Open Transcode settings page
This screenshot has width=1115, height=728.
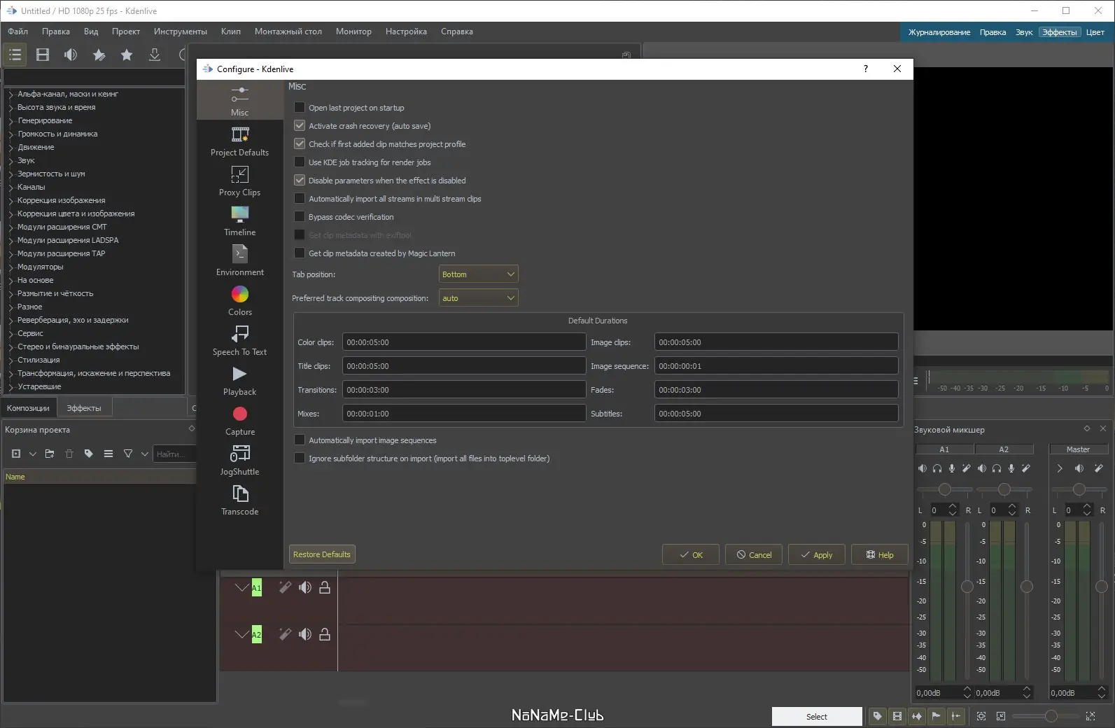tap(239, 500)
